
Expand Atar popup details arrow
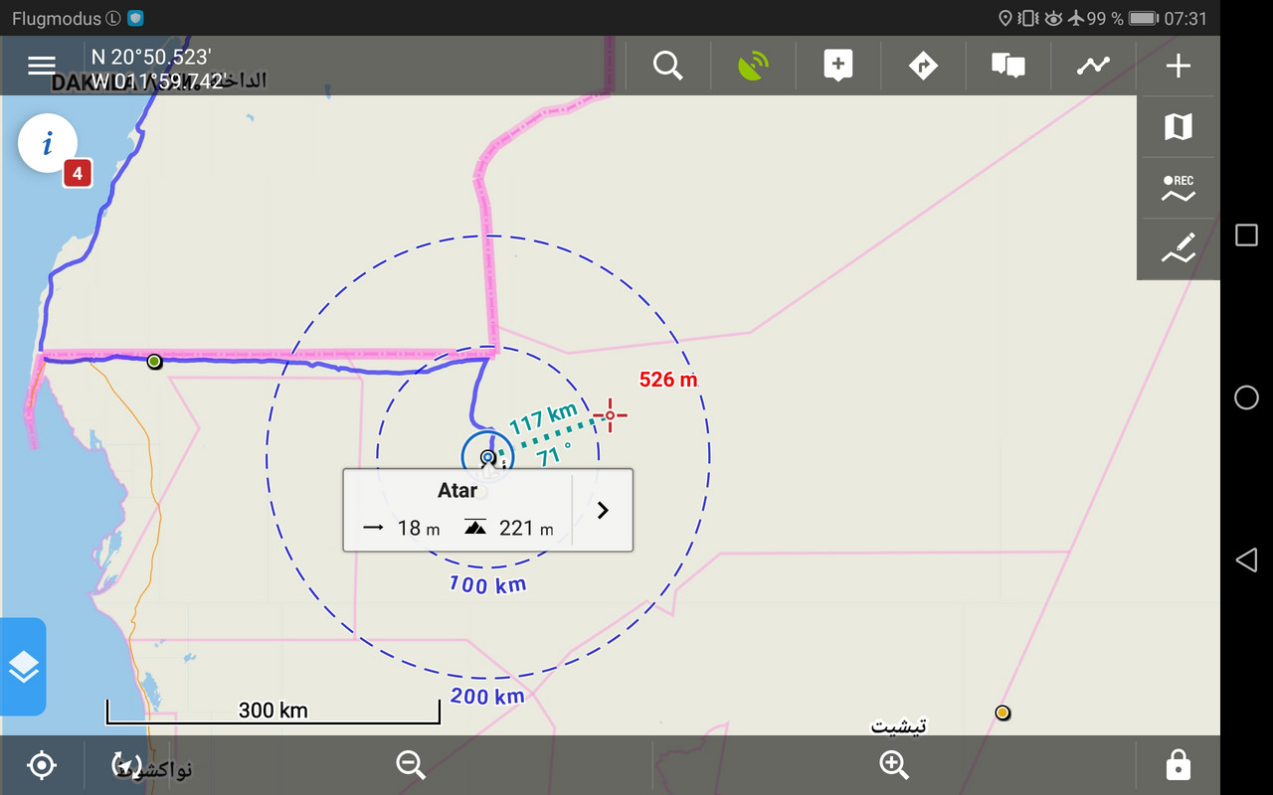click(x=603, y=510)
